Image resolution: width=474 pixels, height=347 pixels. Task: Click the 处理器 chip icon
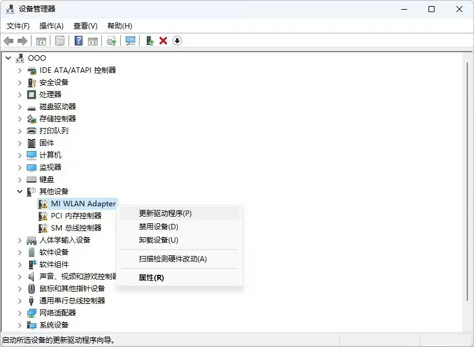[32, 95]
